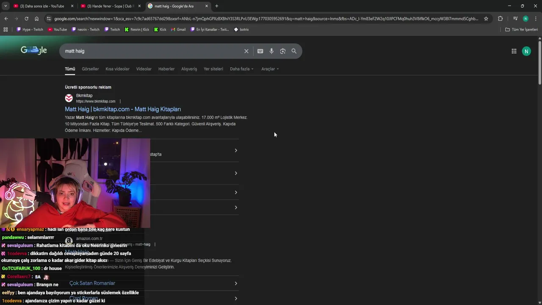Viewport: 542px width, 305px height.
Task: Open the nesrin - Twitch bookmark
Action: (86, 30)
